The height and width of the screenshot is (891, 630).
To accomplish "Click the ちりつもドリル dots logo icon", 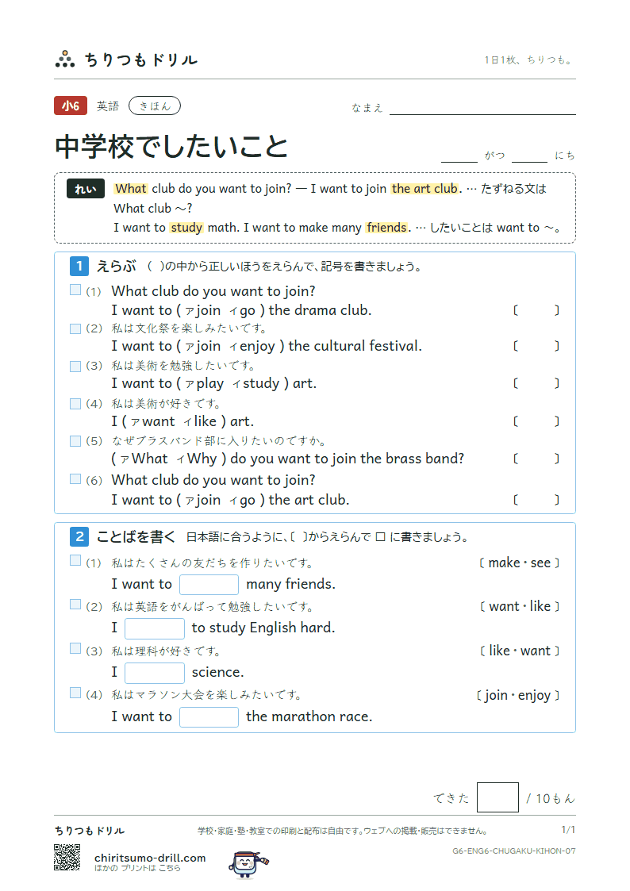I will 65,59.
